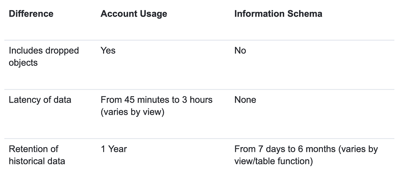Image resolution: width=405 pixels, height=185 pixels.
Task: Click the 'historical data' text line
Action: coord(37,161)
